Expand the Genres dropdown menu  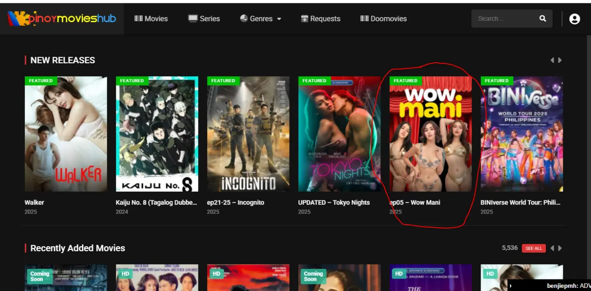tap(261, 18)
